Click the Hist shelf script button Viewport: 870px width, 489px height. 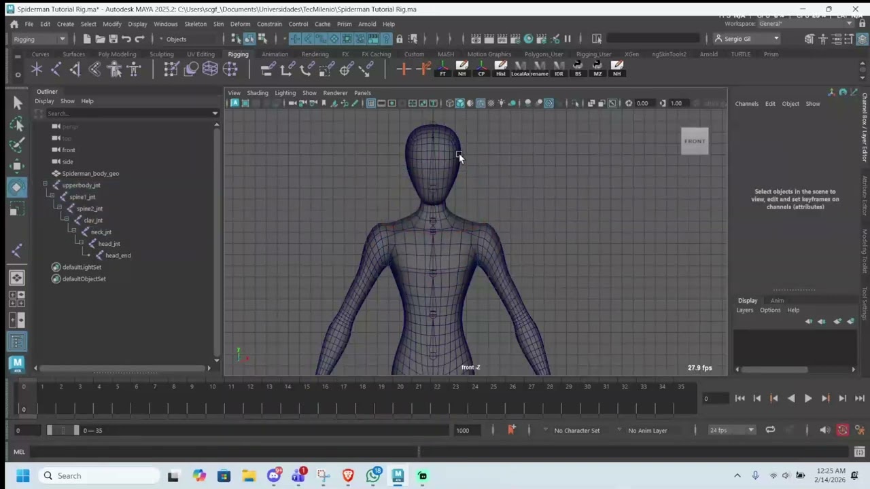click(501, 69)
